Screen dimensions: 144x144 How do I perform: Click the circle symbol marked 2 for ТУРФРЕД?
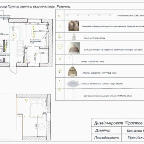(x=60, y=70)
